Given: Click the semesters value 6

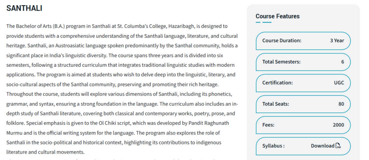Looking at the screenshot, I should 343,62.
